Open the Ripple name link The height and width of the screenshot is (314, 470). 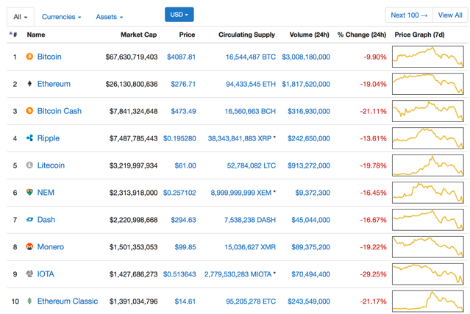point(49,138)
